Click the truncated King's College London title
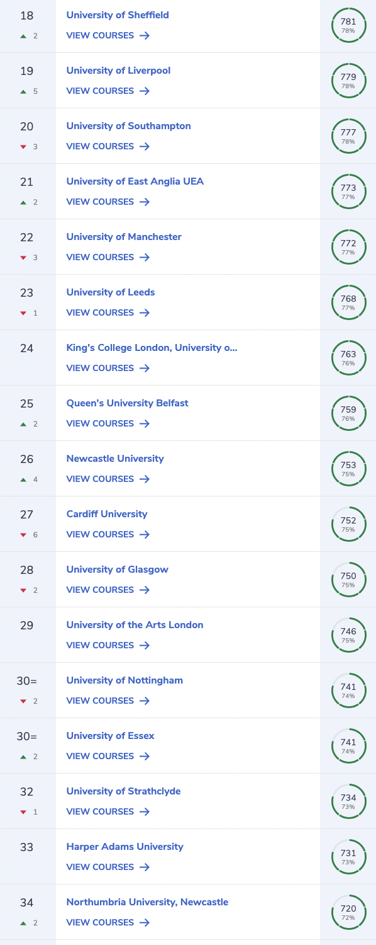 pyautogui.click(x=152, y=348)
